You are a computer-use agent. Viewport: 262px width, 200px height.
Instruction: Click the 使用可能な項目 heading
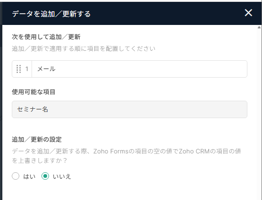click(33, 92)
